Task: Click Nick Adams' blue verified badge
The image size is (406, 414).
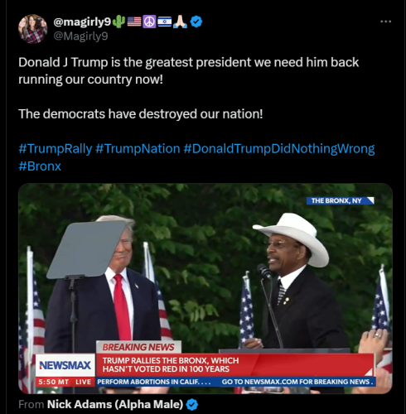Action: tap(192, 405)
